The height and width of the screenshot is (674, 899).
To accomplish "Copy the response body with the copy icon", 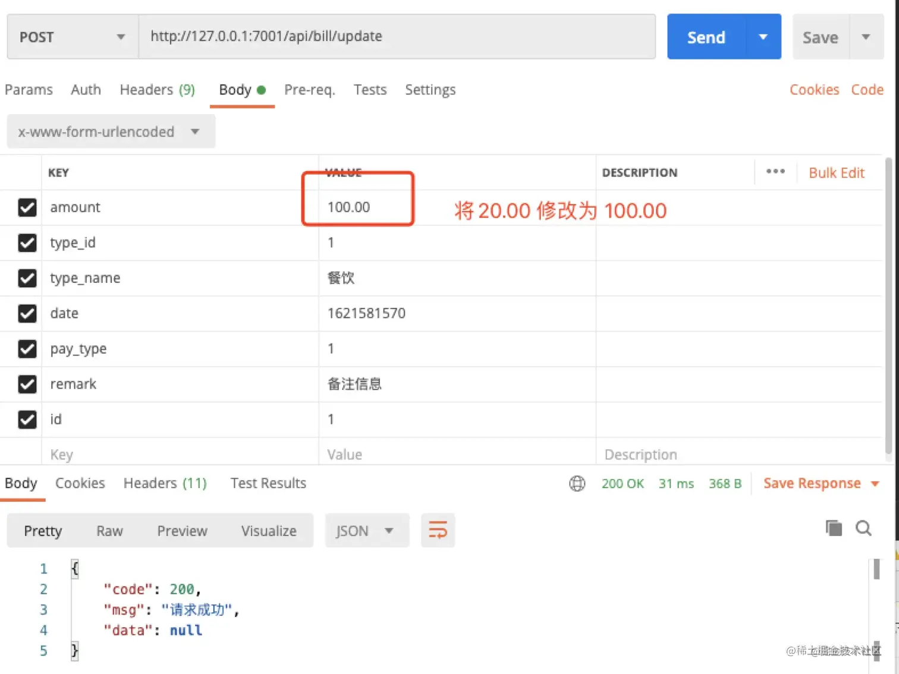I will [x=834, y=528].
